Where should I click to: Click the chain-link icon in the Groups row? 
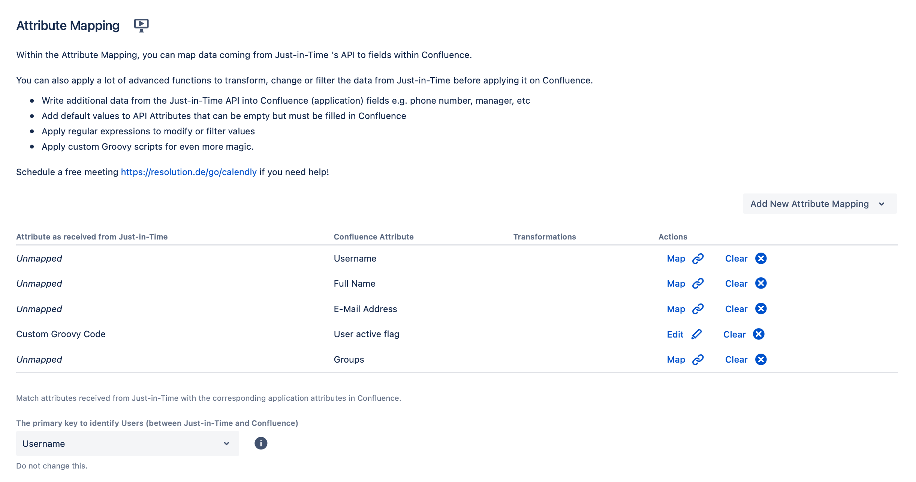[x=698, y=360]
